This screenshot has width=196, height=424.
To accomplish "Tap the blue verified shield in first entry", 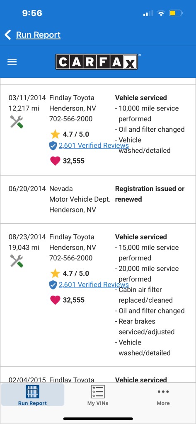I will coord(53,146).
